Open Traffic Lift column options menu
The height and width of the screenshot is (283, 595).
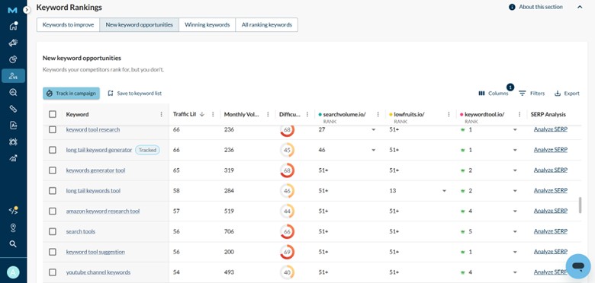click(x=213, y=114)
